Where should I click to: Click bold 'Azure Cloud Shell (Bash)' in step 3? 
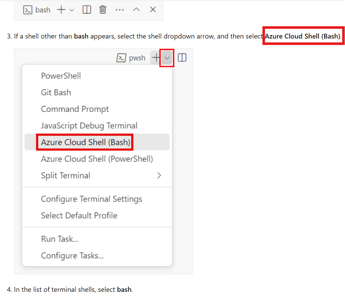coord(302,36)
